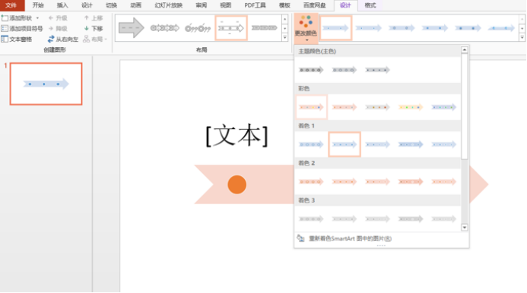Open the 布局 layout dropdown in 创建图形

coord(95,39)
